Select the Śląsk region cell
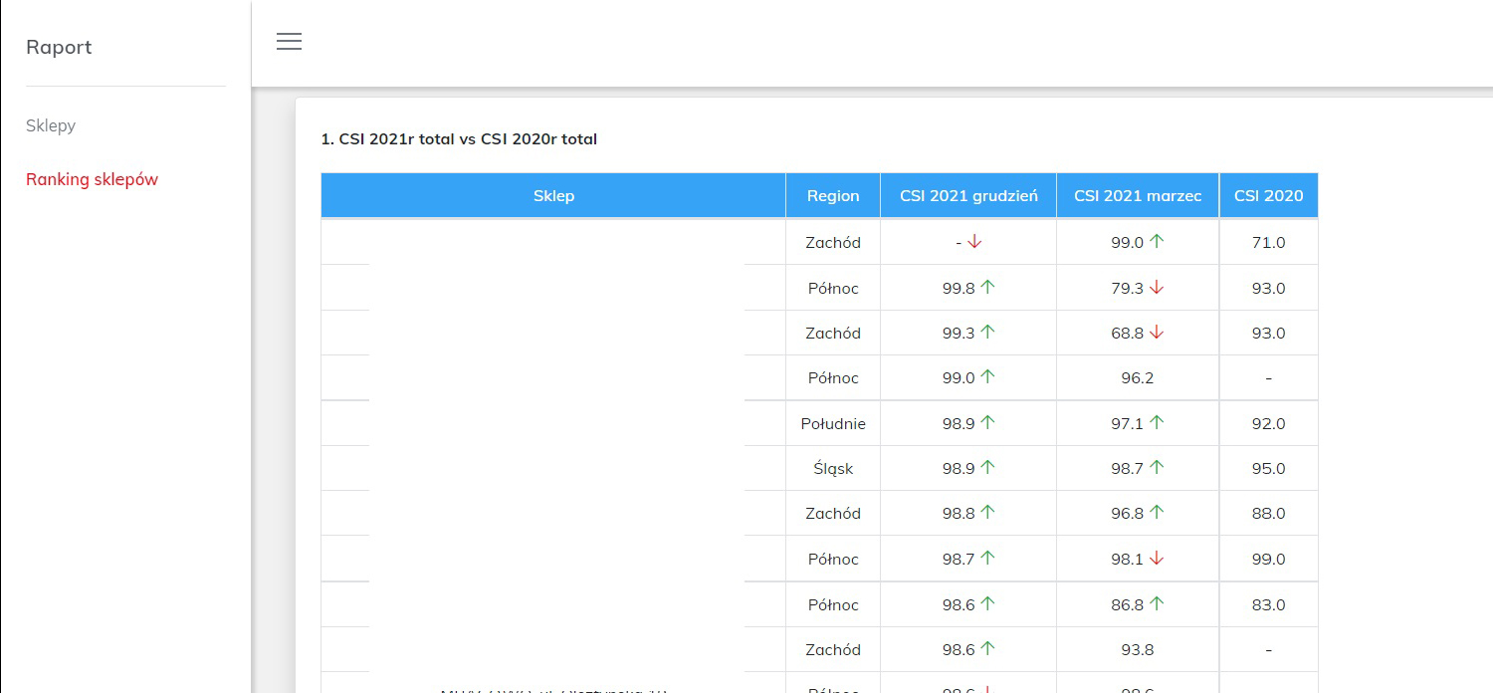1493x693 pixels. point(833,468)
